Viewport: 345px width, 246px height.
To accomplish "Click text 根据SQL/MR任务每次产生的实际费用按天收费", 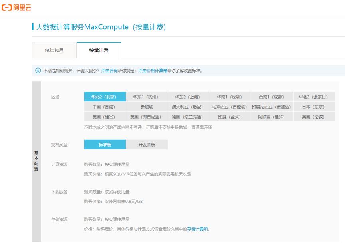I will point(148,174).
